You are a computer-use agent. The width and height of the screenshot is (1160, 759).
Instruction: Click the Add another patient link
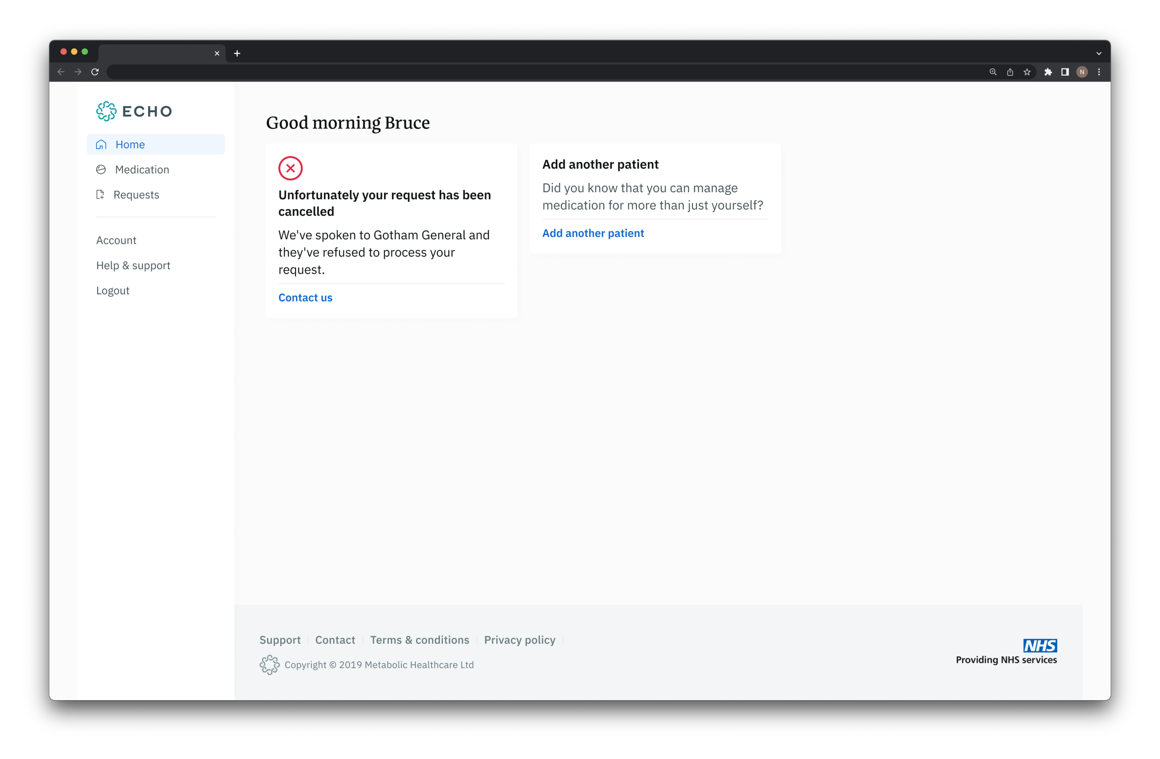pos(593,233)
